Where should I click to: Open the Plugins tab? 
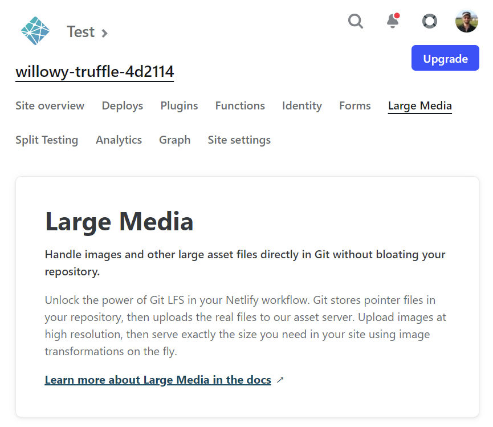pos(179,106)
